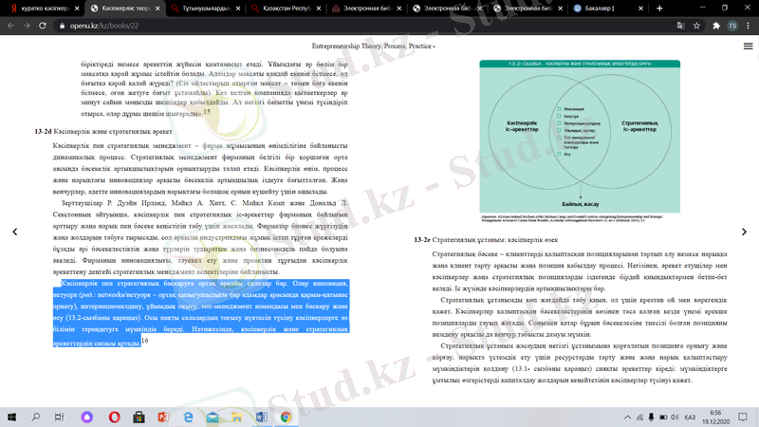Viewport: 759px width, 427px height.
Task: Click footnote reference 16
Action: pos(144,341)
